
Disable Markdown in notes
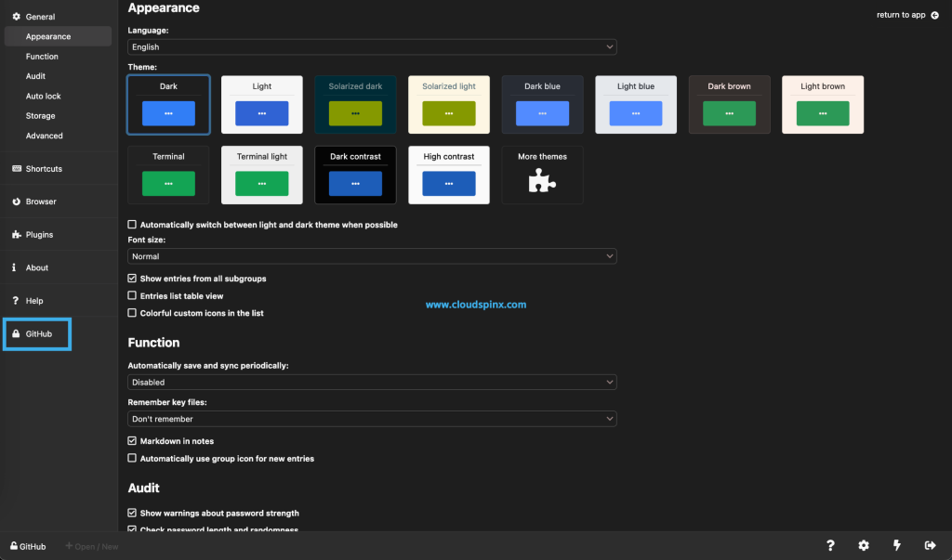pos(131,440)
